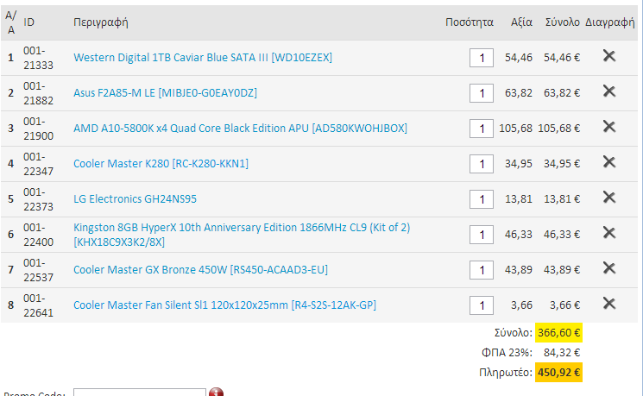
Task: Click ID cell 001-22373
Action: coord(38,199)
